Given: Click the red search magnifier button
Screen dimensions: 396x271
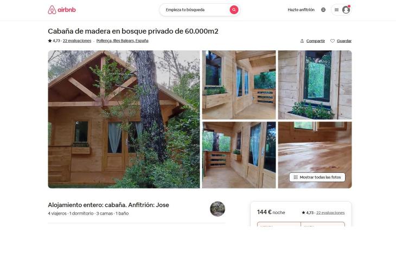Looking at the screenshot, I should tap(234, 10).
